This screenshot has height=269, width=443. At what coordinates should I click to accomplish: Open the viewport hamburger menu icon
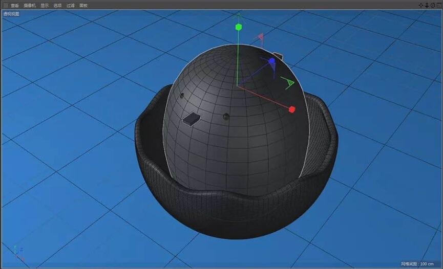coord(5,5)
